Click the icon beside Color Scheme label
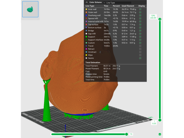This screenshot has height=138, width=184. pos(87,2)
